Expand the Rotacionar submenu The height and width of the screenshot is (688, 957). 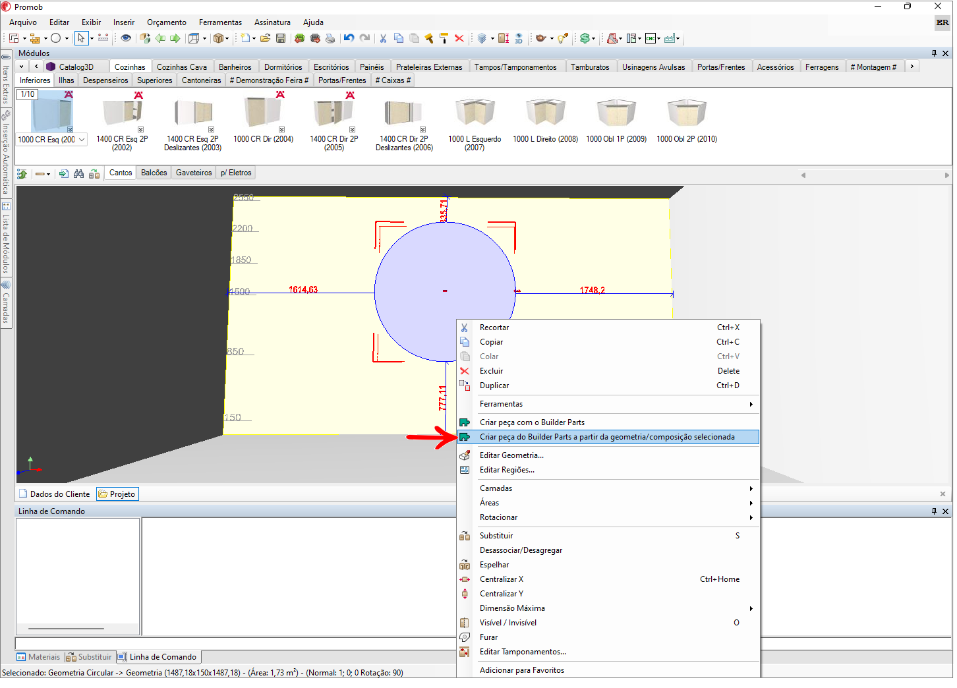(608, 517)
